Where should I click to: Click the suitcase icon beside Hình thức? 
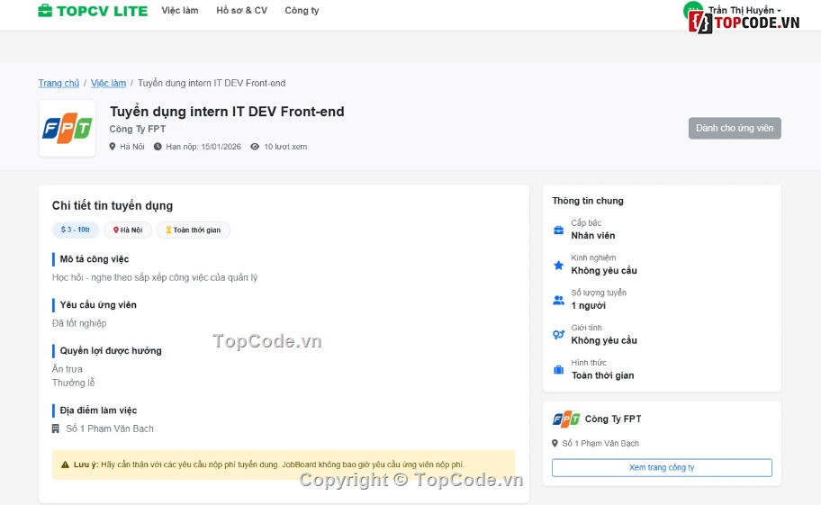[559, 370]
